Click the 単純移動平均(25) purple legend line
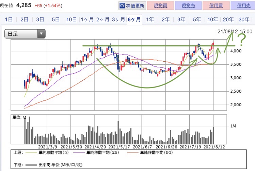 (x=79, y=153)
